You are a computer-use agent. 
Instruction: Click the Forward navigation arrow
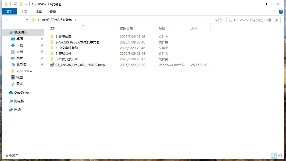pos(15,20)
